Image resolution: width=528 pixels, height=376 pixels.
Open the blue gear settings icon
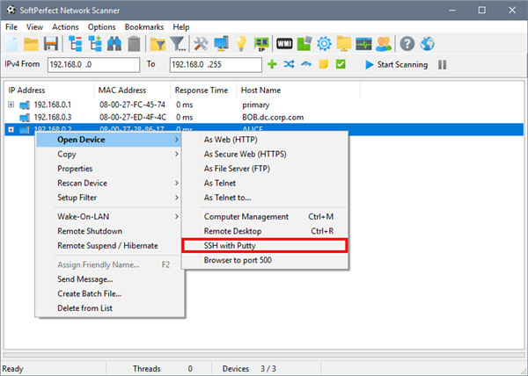click(323, 44)
